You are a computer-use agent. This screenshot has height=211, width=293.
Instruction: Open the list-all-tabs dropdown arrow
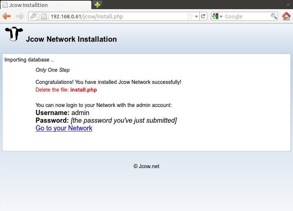click(x=288, y=5)
